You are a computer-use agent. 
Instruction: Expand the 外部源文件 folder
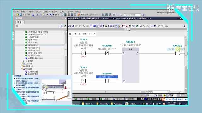[x=21, y=66]
